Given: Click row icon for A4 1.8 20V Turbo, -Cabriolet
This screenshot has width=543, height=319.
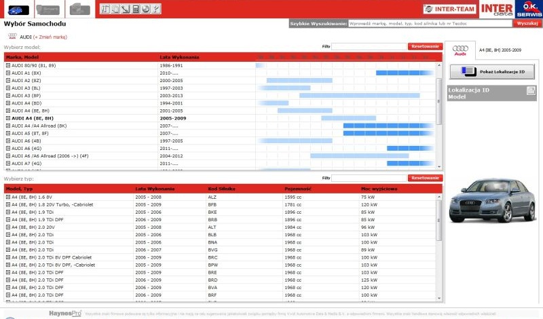Looking at the screenshot, I should coord(8,205).
